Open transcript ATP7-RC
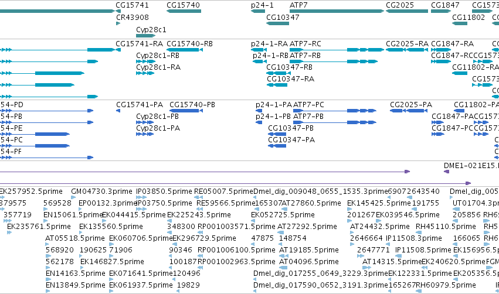The image size is (499, 294). (x=305, y=43)
